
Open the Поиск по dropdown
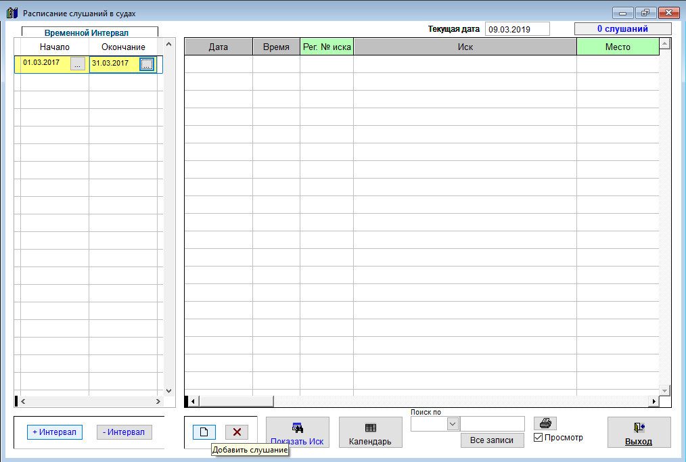453,424
